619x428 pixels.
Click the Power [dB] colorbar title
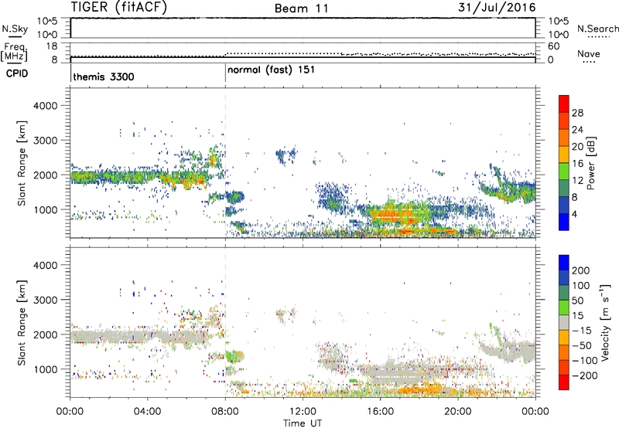tap(590, 163)
